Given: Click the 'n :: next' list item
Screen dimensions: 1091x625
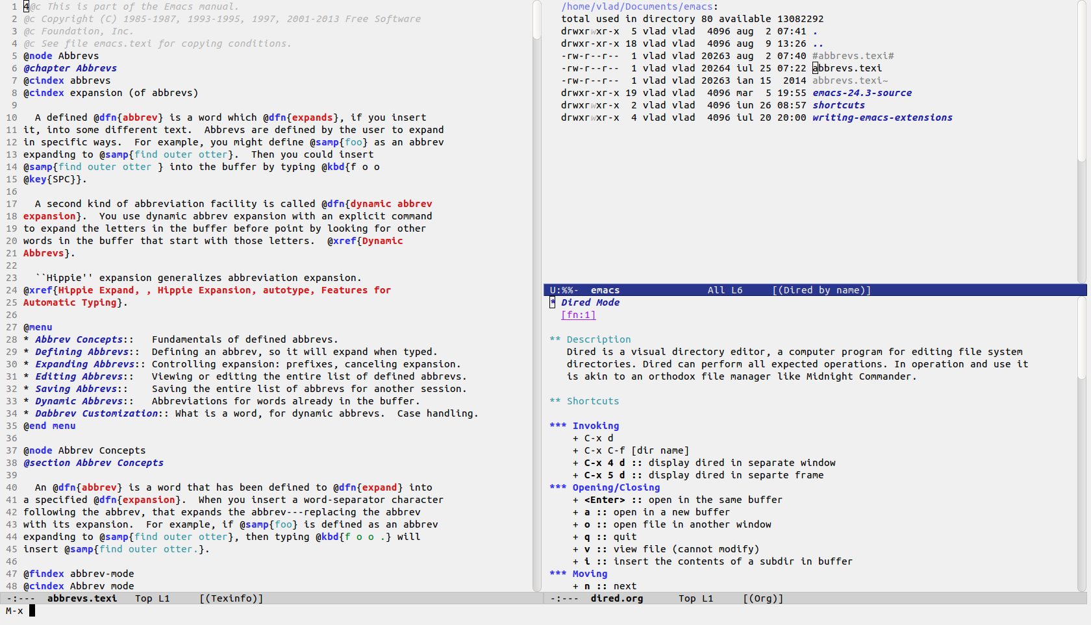Looking at the screenshot, I should pyautogui.click(x=605, y=586).
